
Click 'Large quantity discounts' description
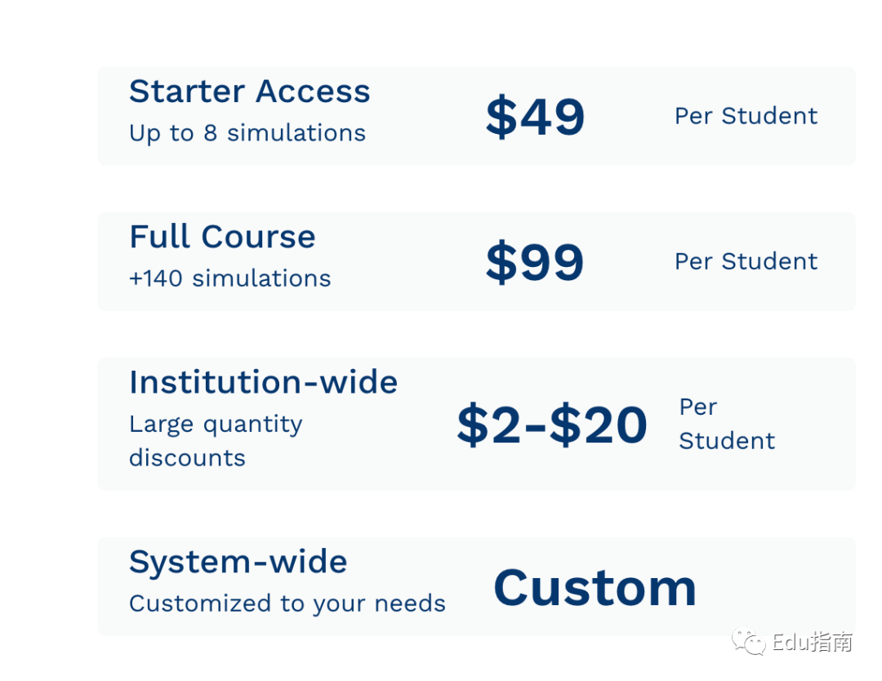coord(216,441)
